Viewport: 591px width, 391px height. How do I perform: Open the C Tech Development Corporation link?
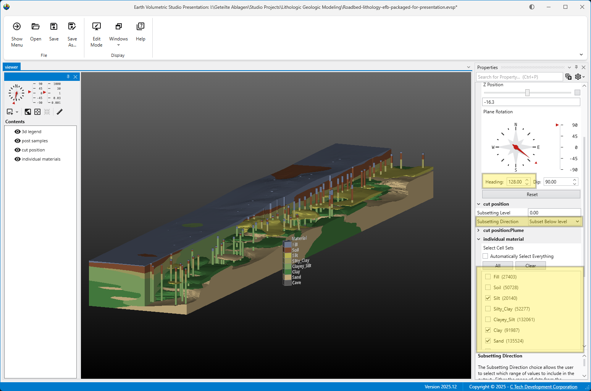click(543, 387)
